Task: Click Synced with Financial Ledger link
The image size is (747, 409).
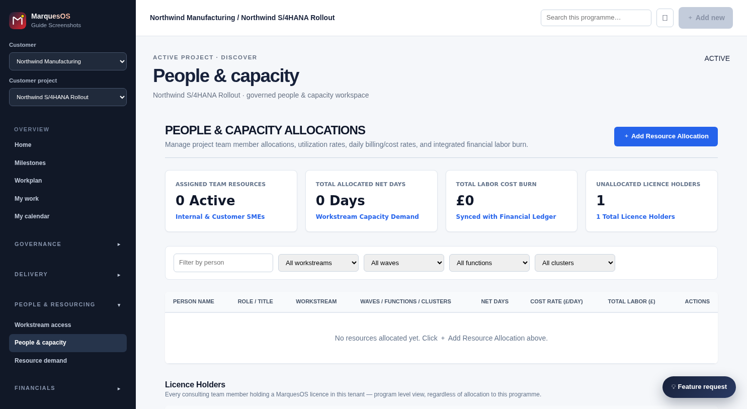Action: [x=506, y=217]
